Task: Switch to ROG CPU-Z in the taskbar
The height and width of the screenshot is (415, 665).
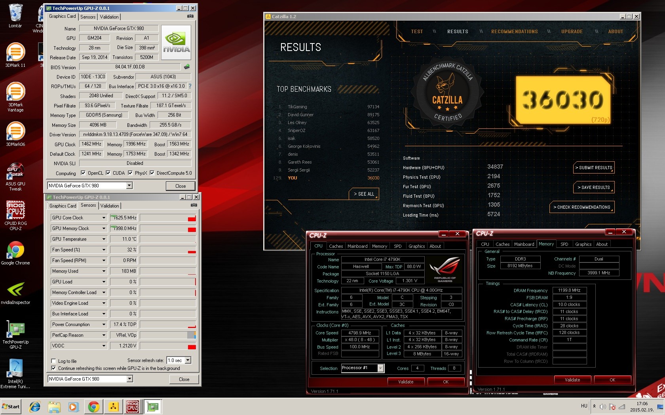Action: pos(133,406)
